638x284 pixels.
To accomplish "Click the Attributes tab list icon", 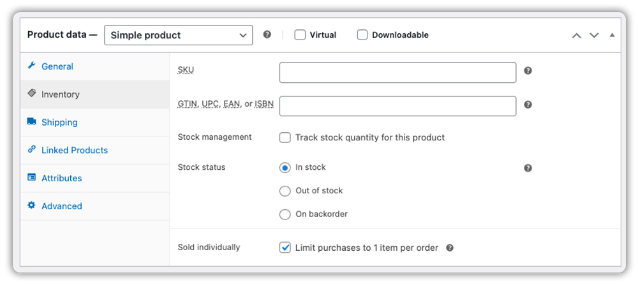I will pyautogui.click(x=32, y=177).
